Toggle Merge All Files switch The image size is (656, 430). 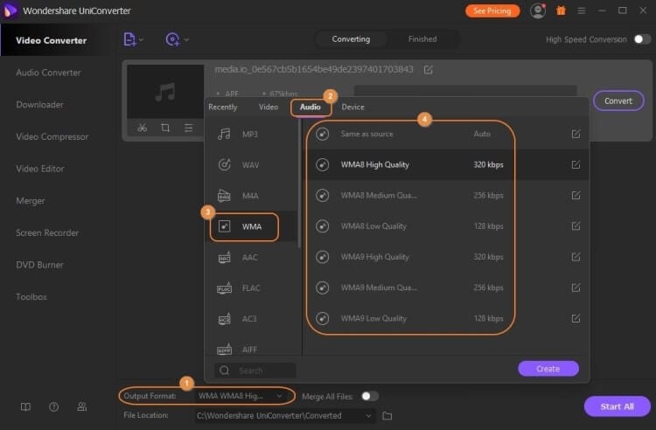tap(370, 396)
